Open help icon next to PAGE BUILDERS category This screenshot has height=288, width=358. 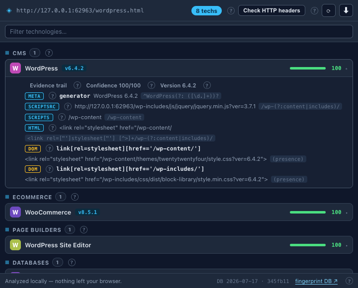[84, 229]
